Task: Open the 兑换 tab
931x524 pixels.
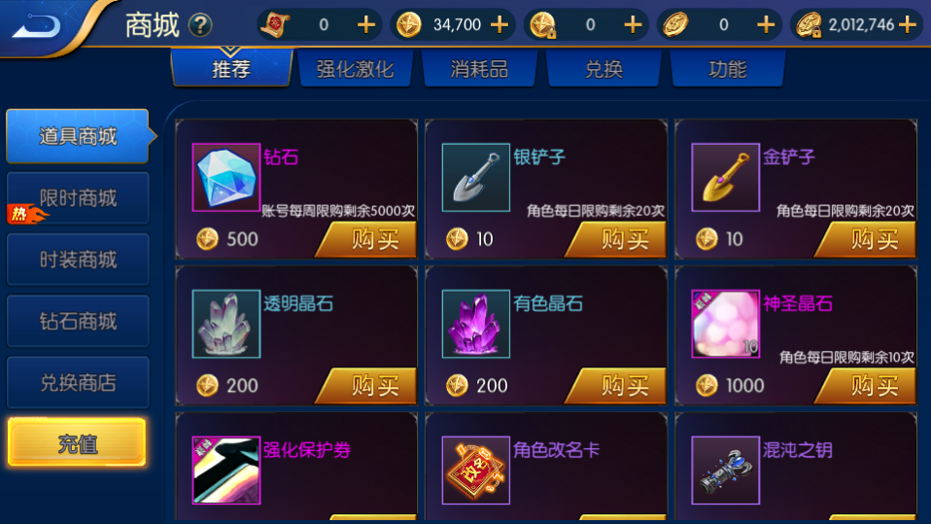Action: (603, 69)
